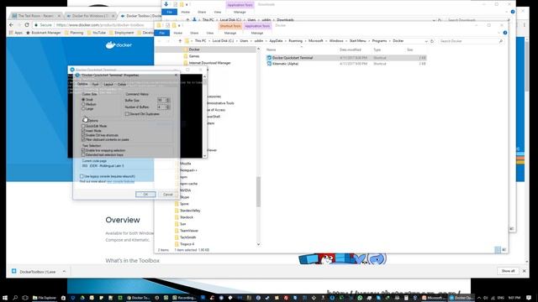Open File Explorer taskbar button

click(45, 298)
